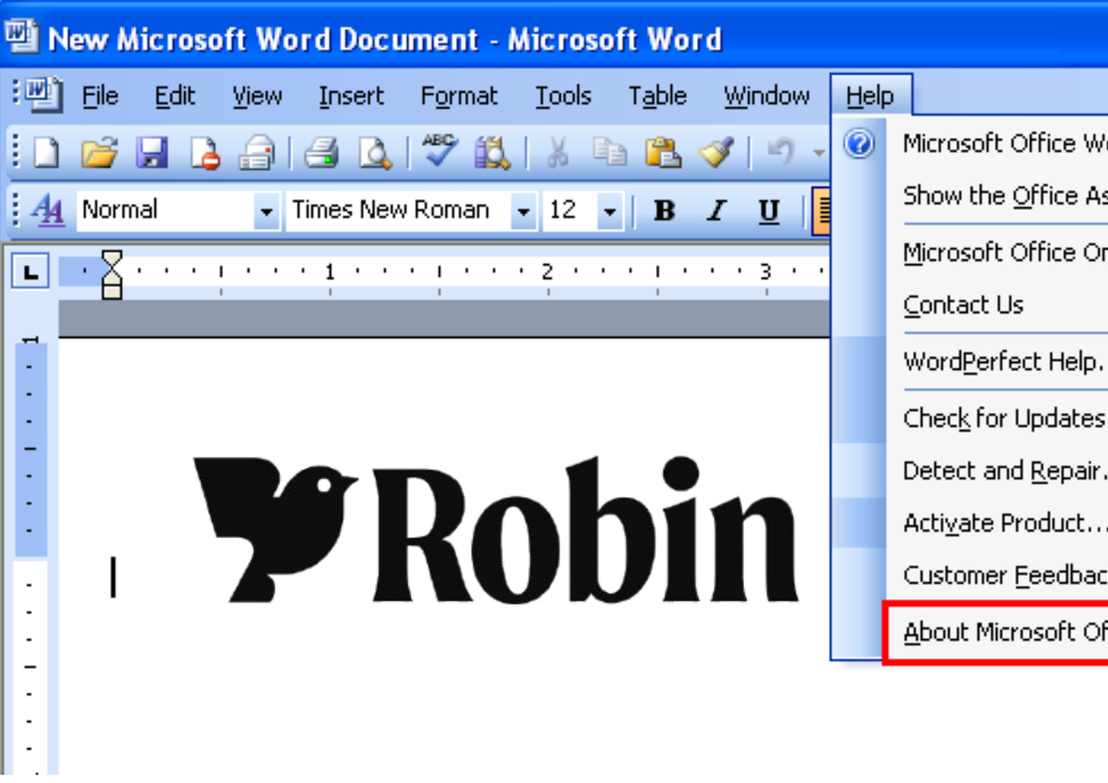Open the Window menu
This screenshot has width=1108, height=783.
(x=767, y=96)
